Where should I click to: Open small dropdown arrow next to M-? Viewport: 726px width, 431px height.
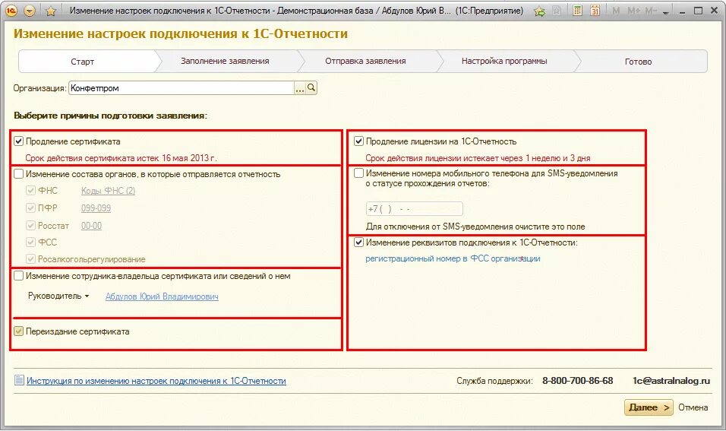tap(666, 12)
